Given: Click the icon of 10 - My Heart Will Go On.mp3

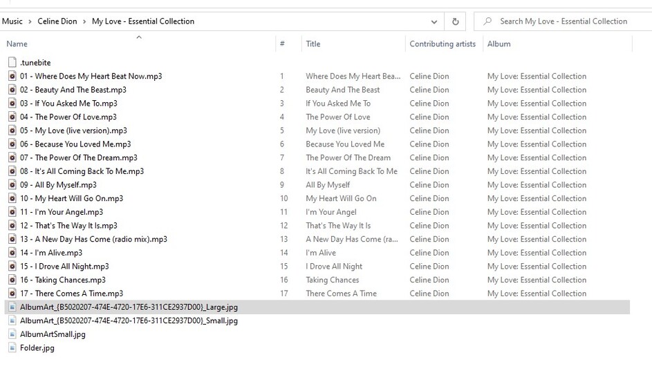Looking at the screenshot, I should point(12,198).
